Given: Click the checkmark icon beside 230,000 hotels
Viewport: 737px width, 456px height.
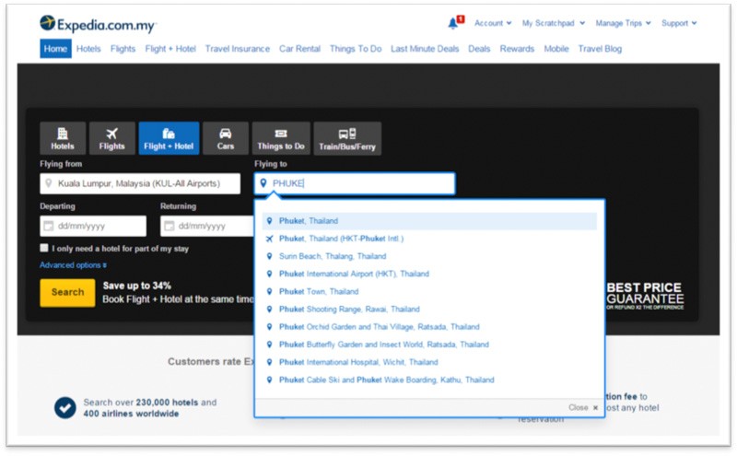Looking at the screenshot, I should 64,407.
